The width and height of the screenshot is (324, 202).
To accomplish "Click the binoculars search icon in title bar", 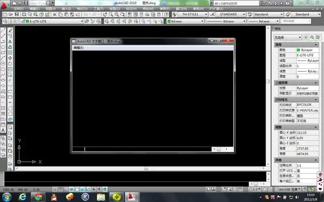I will coord(262,3).
